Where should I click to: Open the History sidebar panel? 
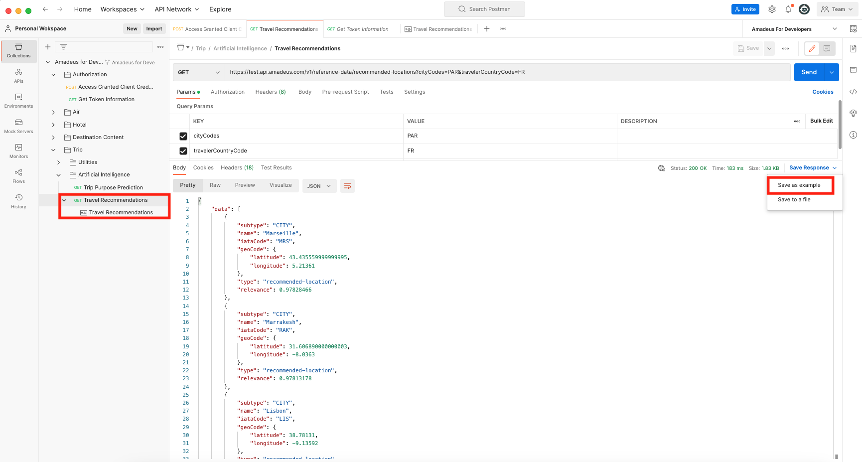[x=19, y=201]
